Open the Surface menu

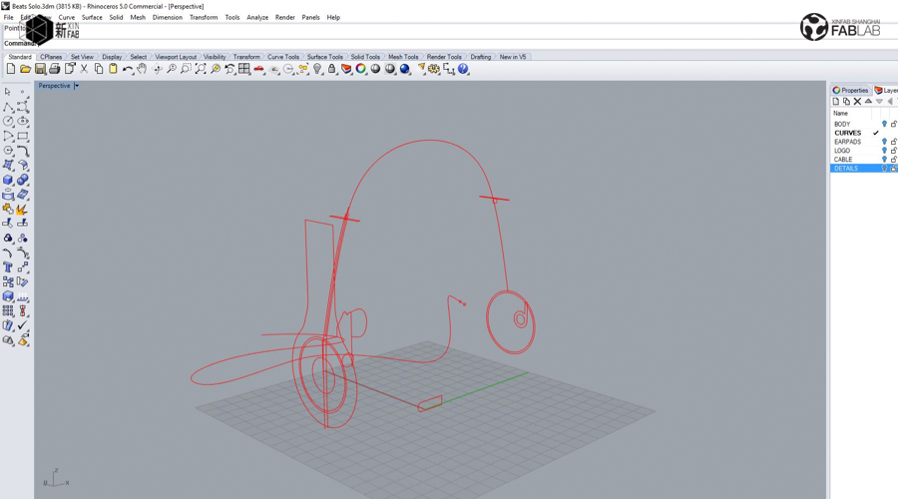pyautogui.click(x=92, y=17)
